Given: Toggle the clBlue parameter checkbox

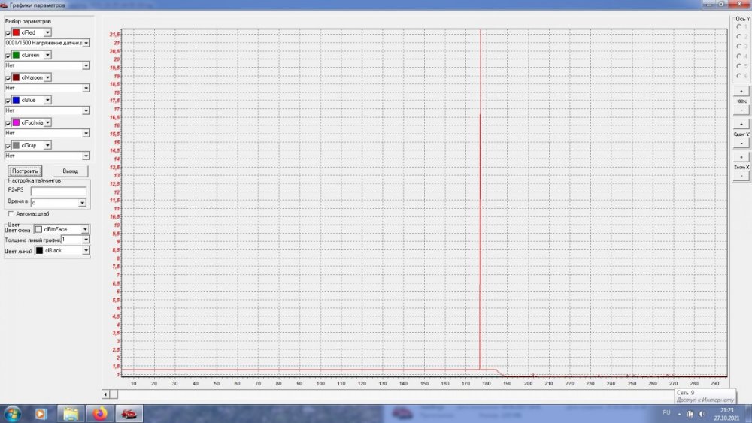Looking at the screenshot, I should tap(8, 101).
